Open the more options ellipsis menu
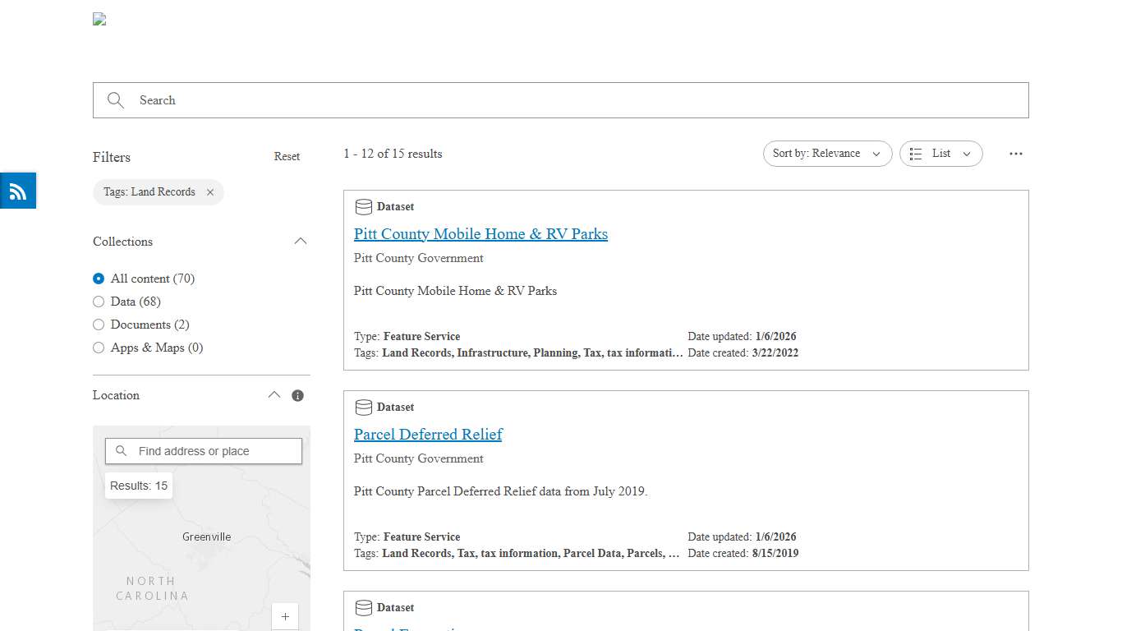The width and height of the screenshot is (1122, 631). (1016, 154)
